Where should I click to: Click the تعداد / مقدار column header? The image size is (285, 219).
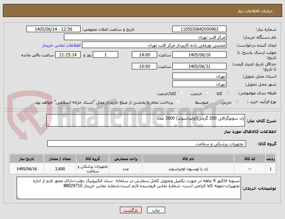click(60, 159)
